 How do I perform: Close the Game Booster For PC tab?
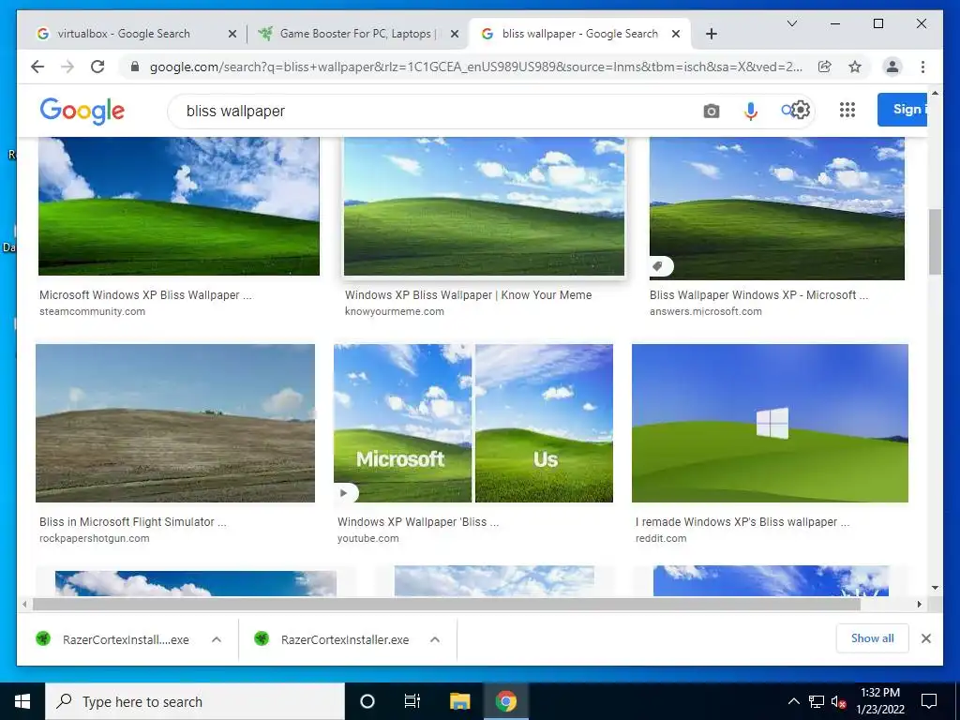pyautogui.click(x=455, y=34)
